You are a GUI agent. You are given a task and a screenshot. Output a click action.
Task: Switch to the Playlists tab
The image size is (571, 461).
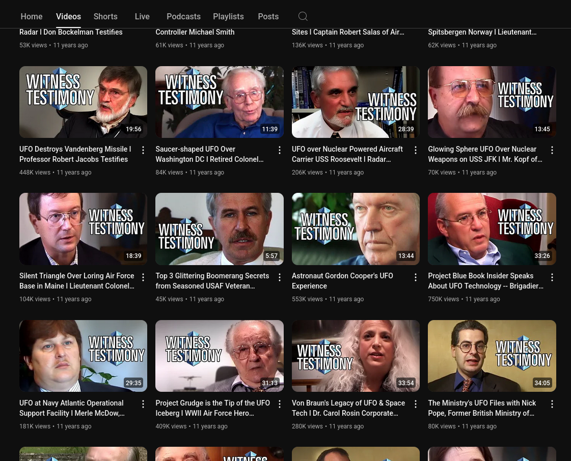click(x=228, y=16)
